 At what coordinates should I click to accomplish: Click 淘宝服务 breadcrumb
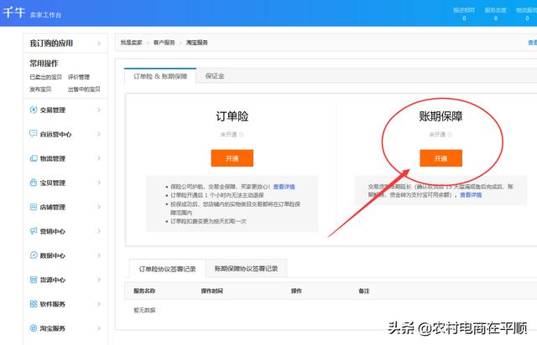tap(197, 43)
